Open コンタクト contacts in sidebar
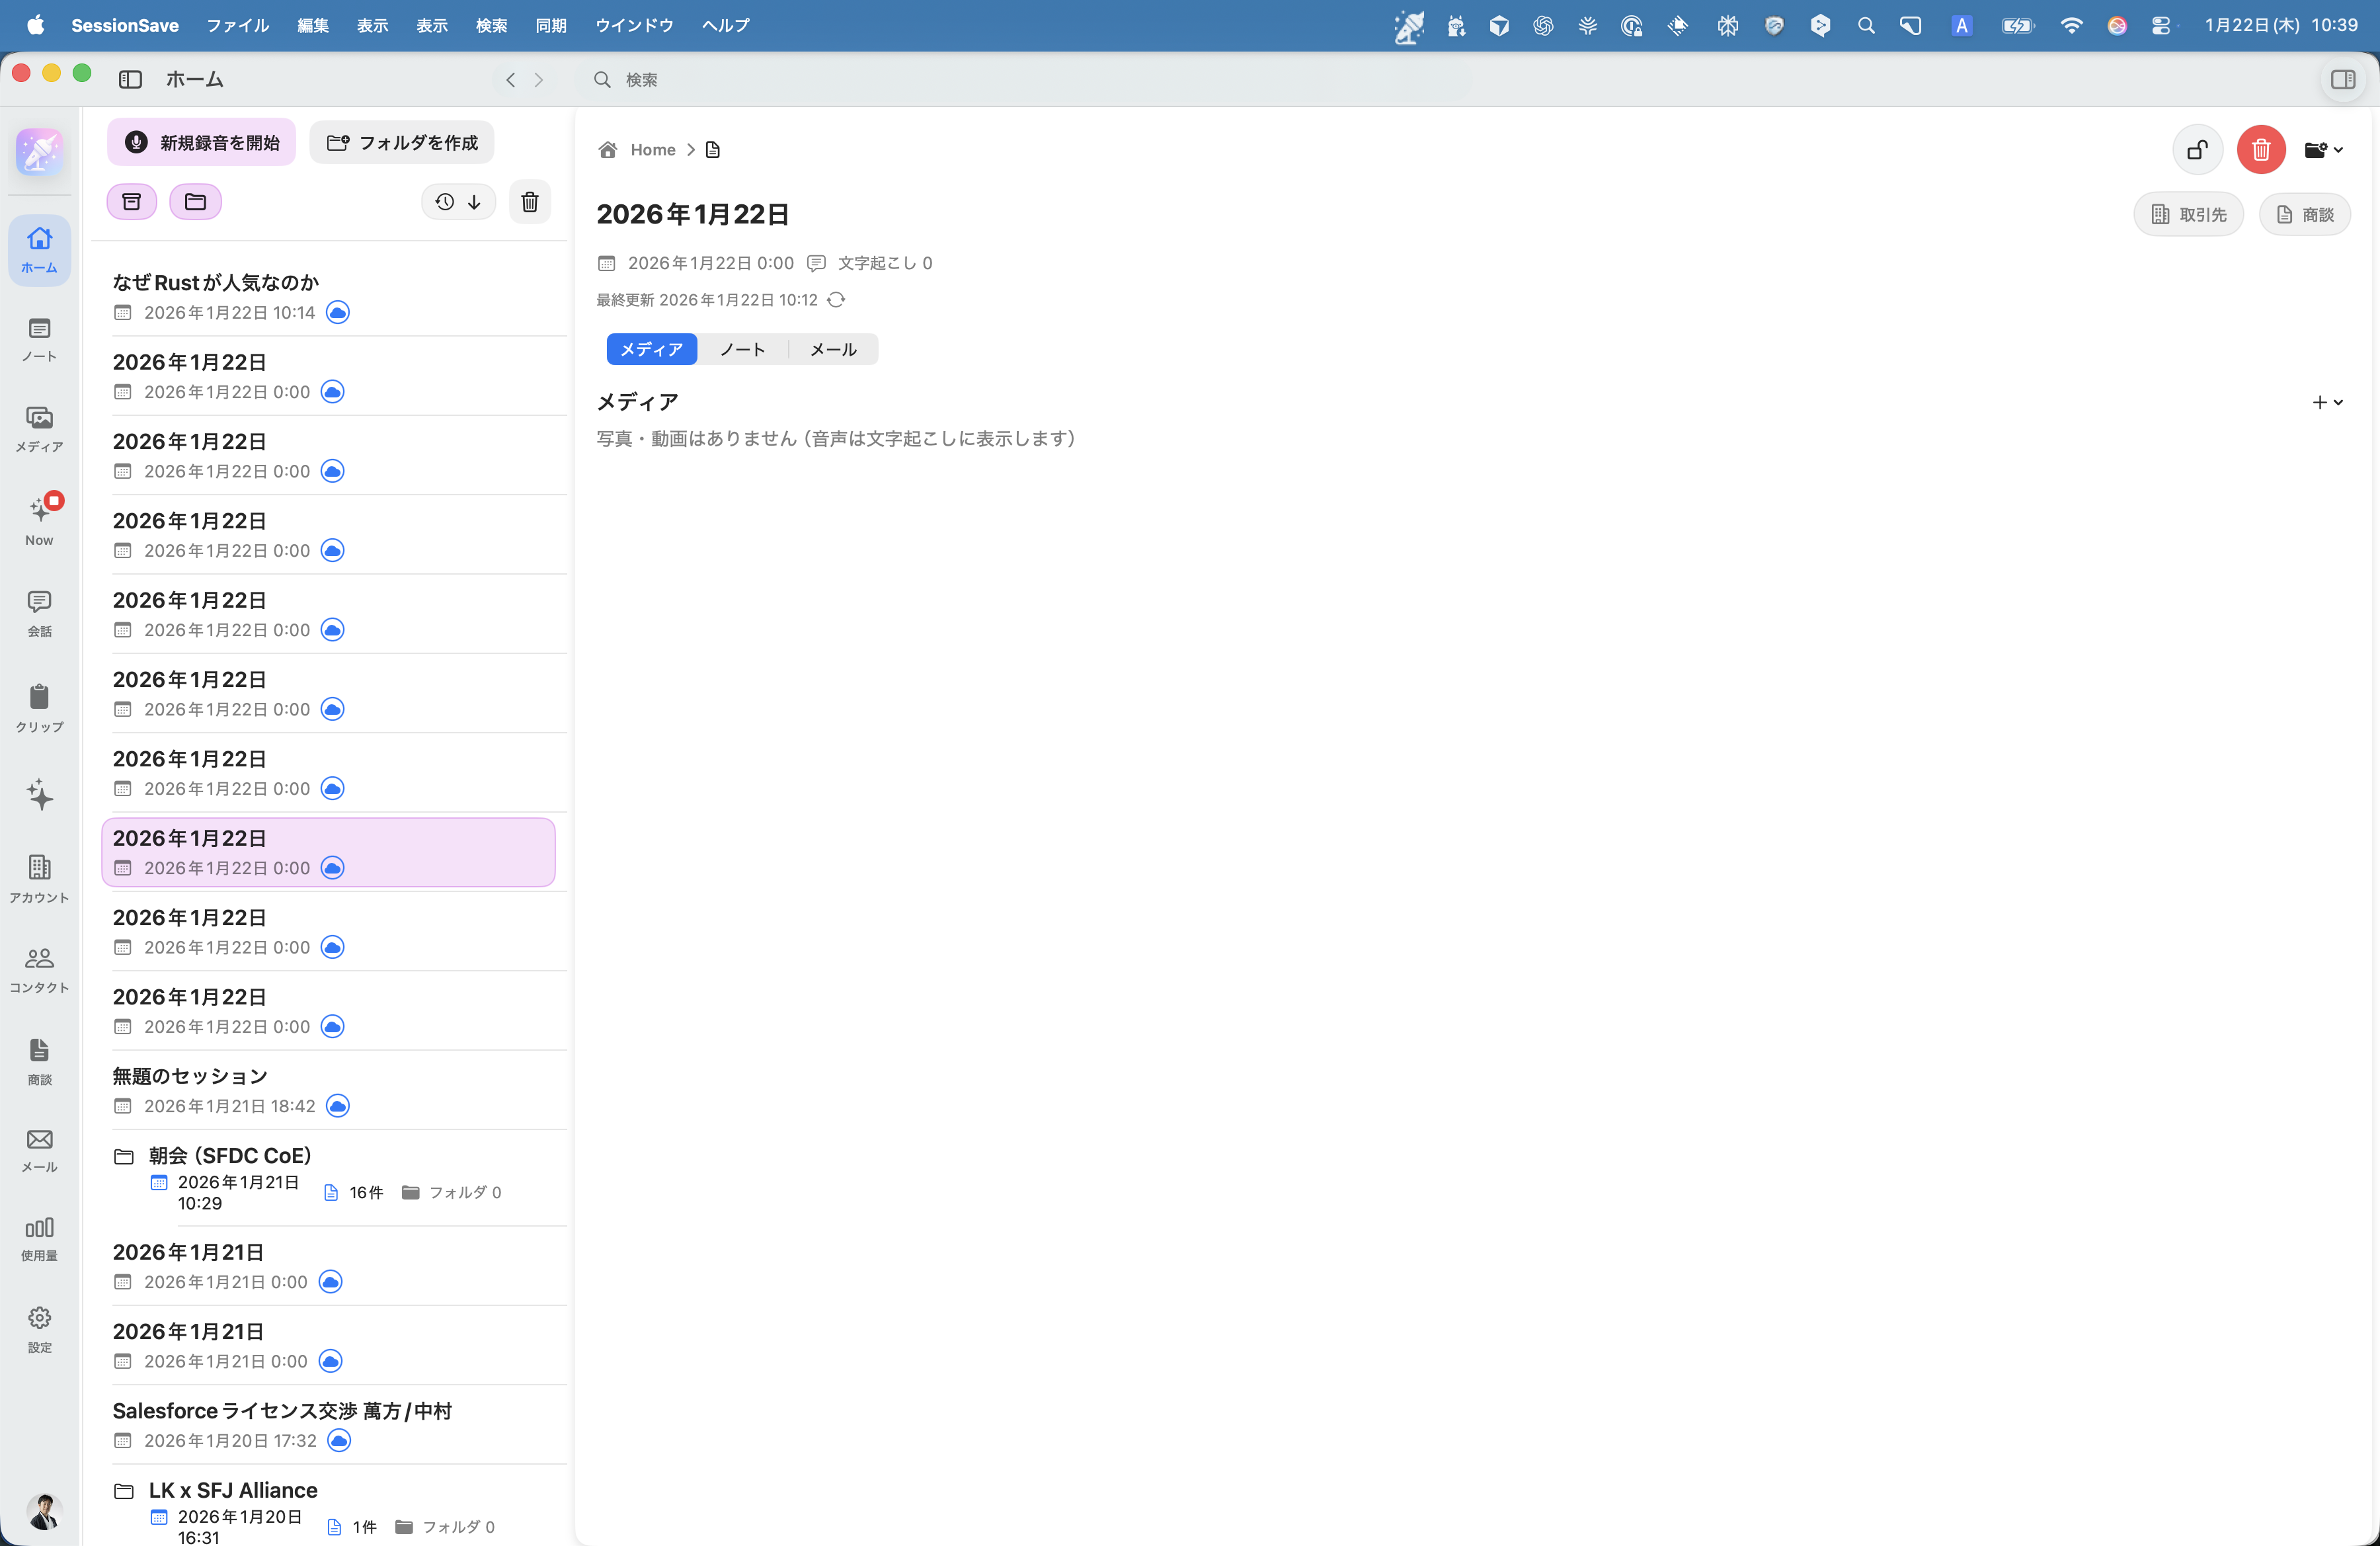Viewport: 2380px width, 1546px height. point(39,969)
